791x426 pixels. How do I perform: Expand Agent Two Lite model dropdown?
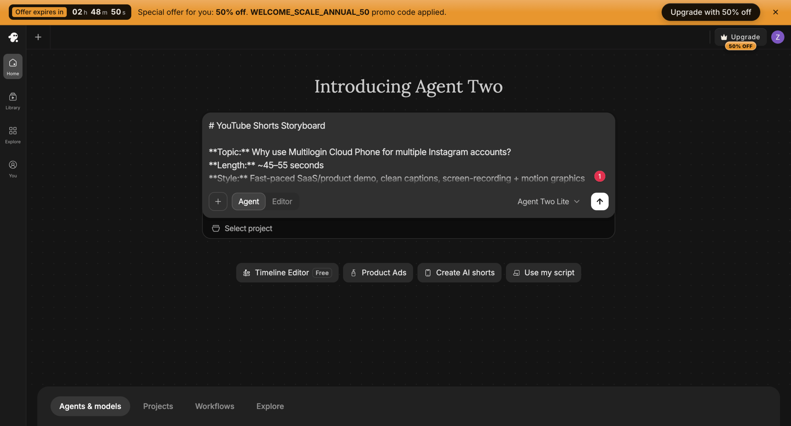tap(548, 202)
